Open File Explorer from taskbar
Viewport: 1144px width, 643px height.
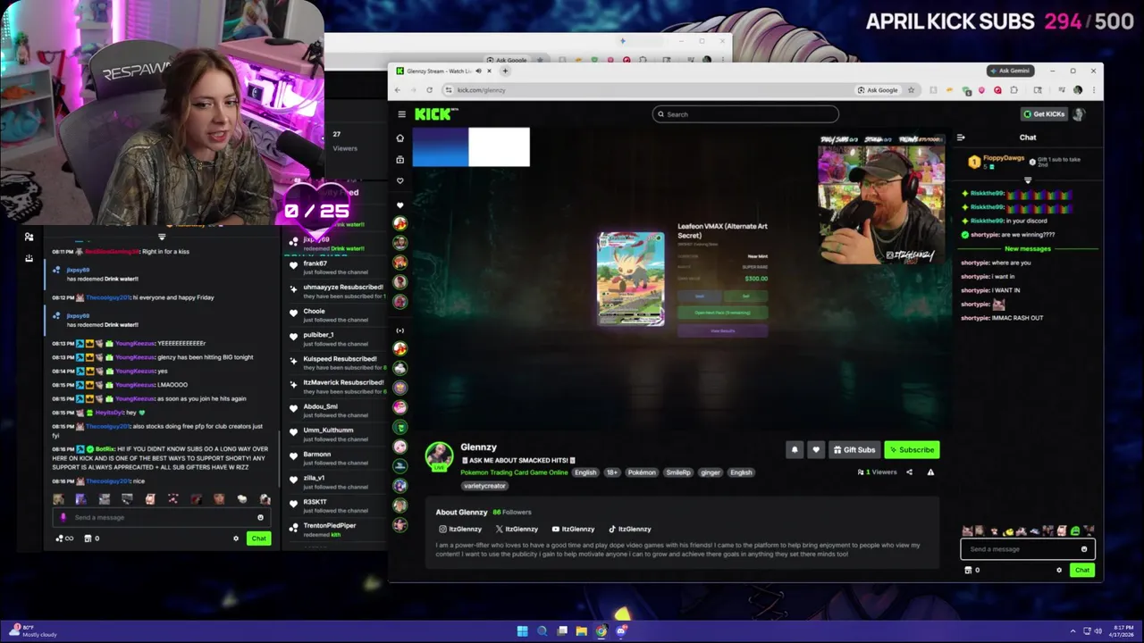coord(581,631)
